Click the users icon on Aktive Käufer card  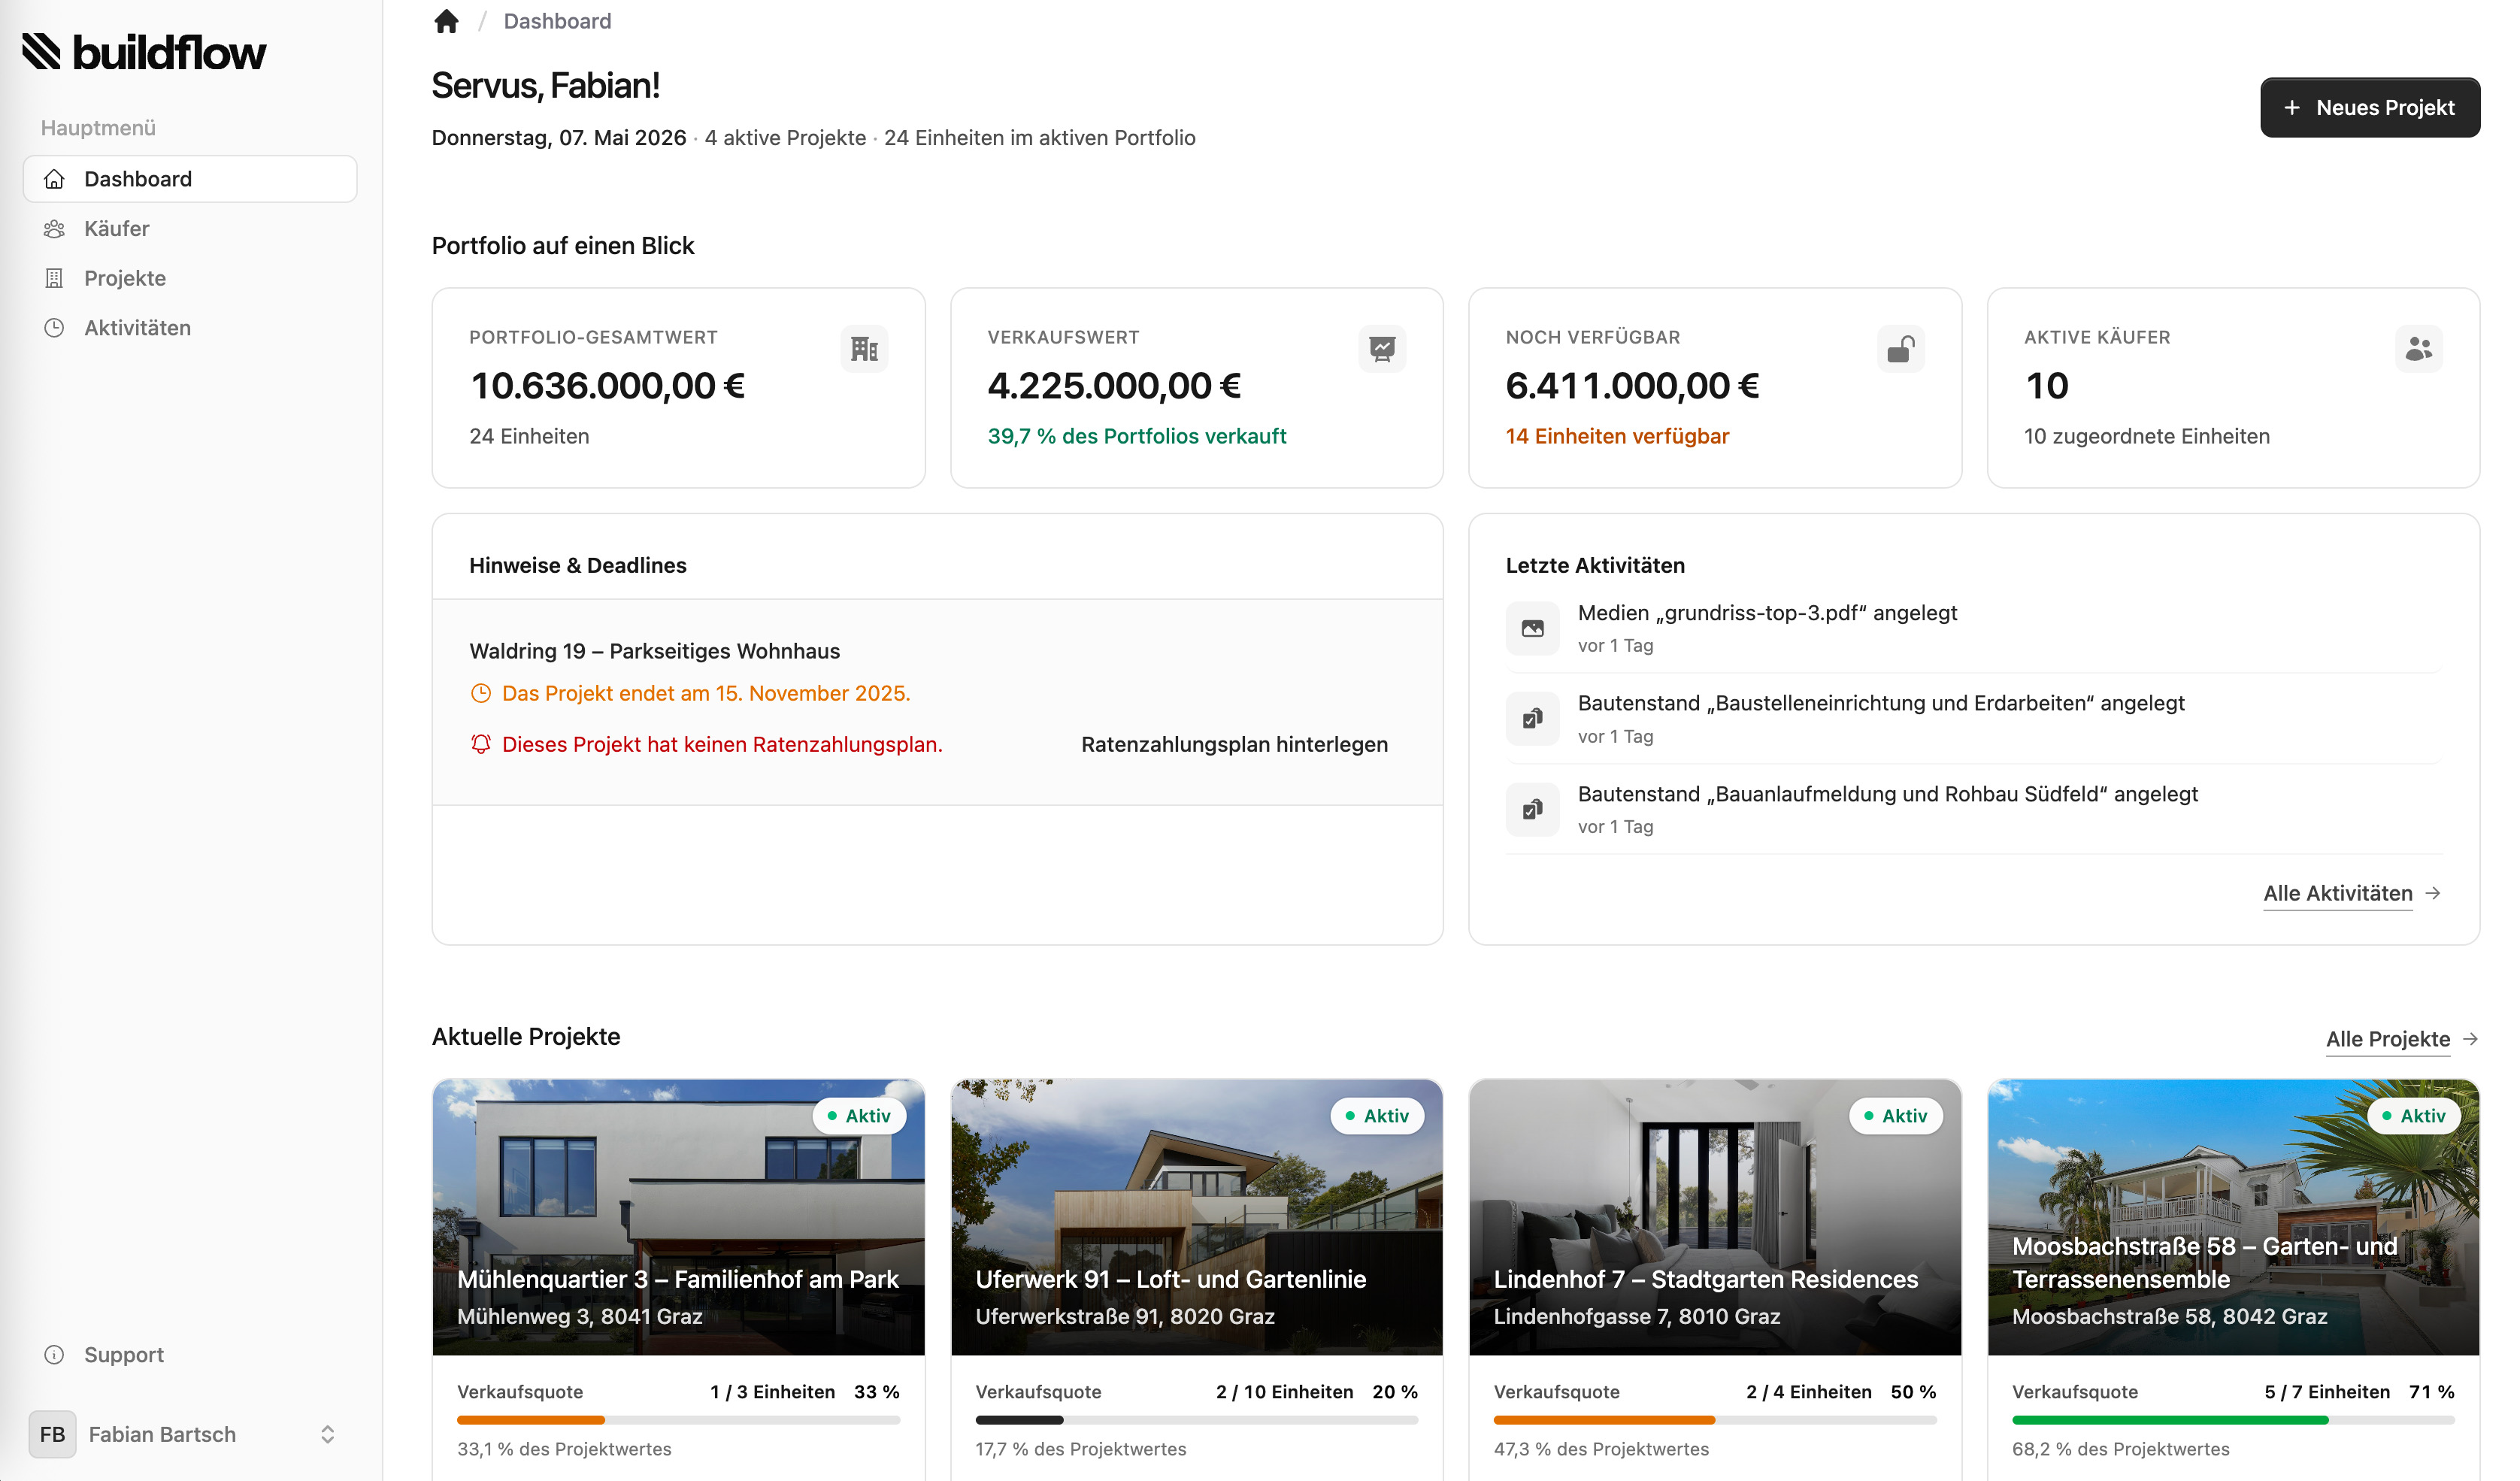(x=2419, y=349)
